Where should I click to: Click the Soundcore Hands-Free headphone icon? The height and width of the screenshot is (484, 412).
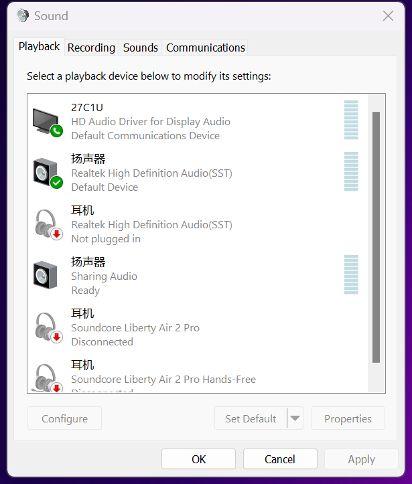pos(48,378)
